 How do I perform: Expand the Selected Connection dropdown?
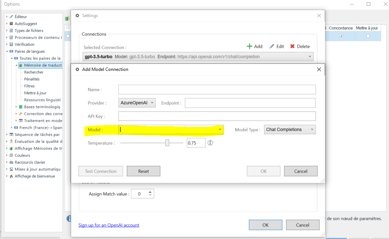(x=310, y=56)
